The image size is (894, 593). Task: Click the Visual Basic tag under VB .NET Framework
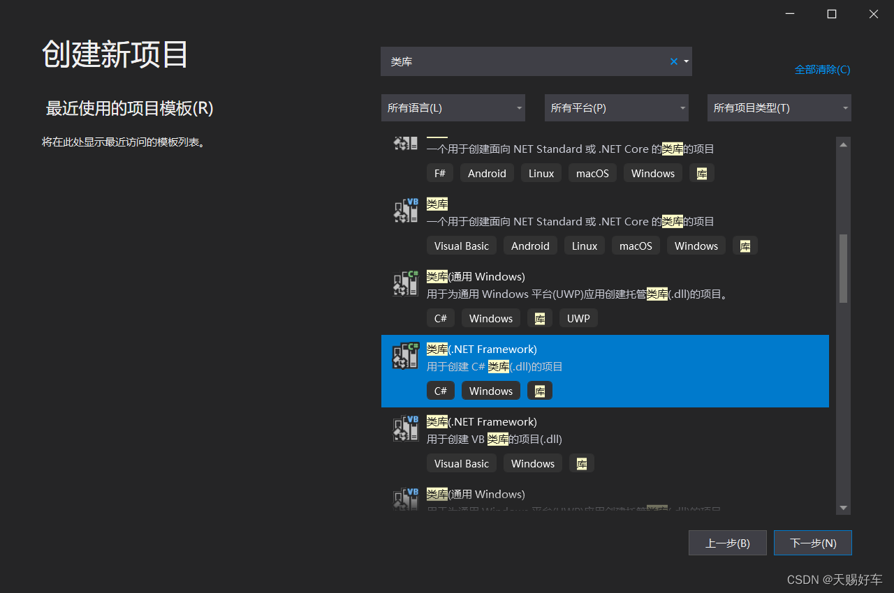[x=462, y=463]
